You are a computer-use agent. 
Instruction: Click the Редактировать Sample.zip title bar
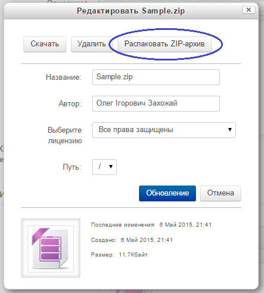pyautogui.click(x=131, y=11)
